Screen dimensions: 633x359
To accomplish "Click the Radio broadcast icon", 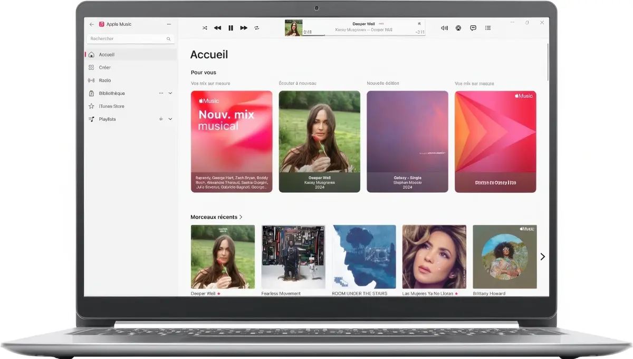I will pos(91,81).
